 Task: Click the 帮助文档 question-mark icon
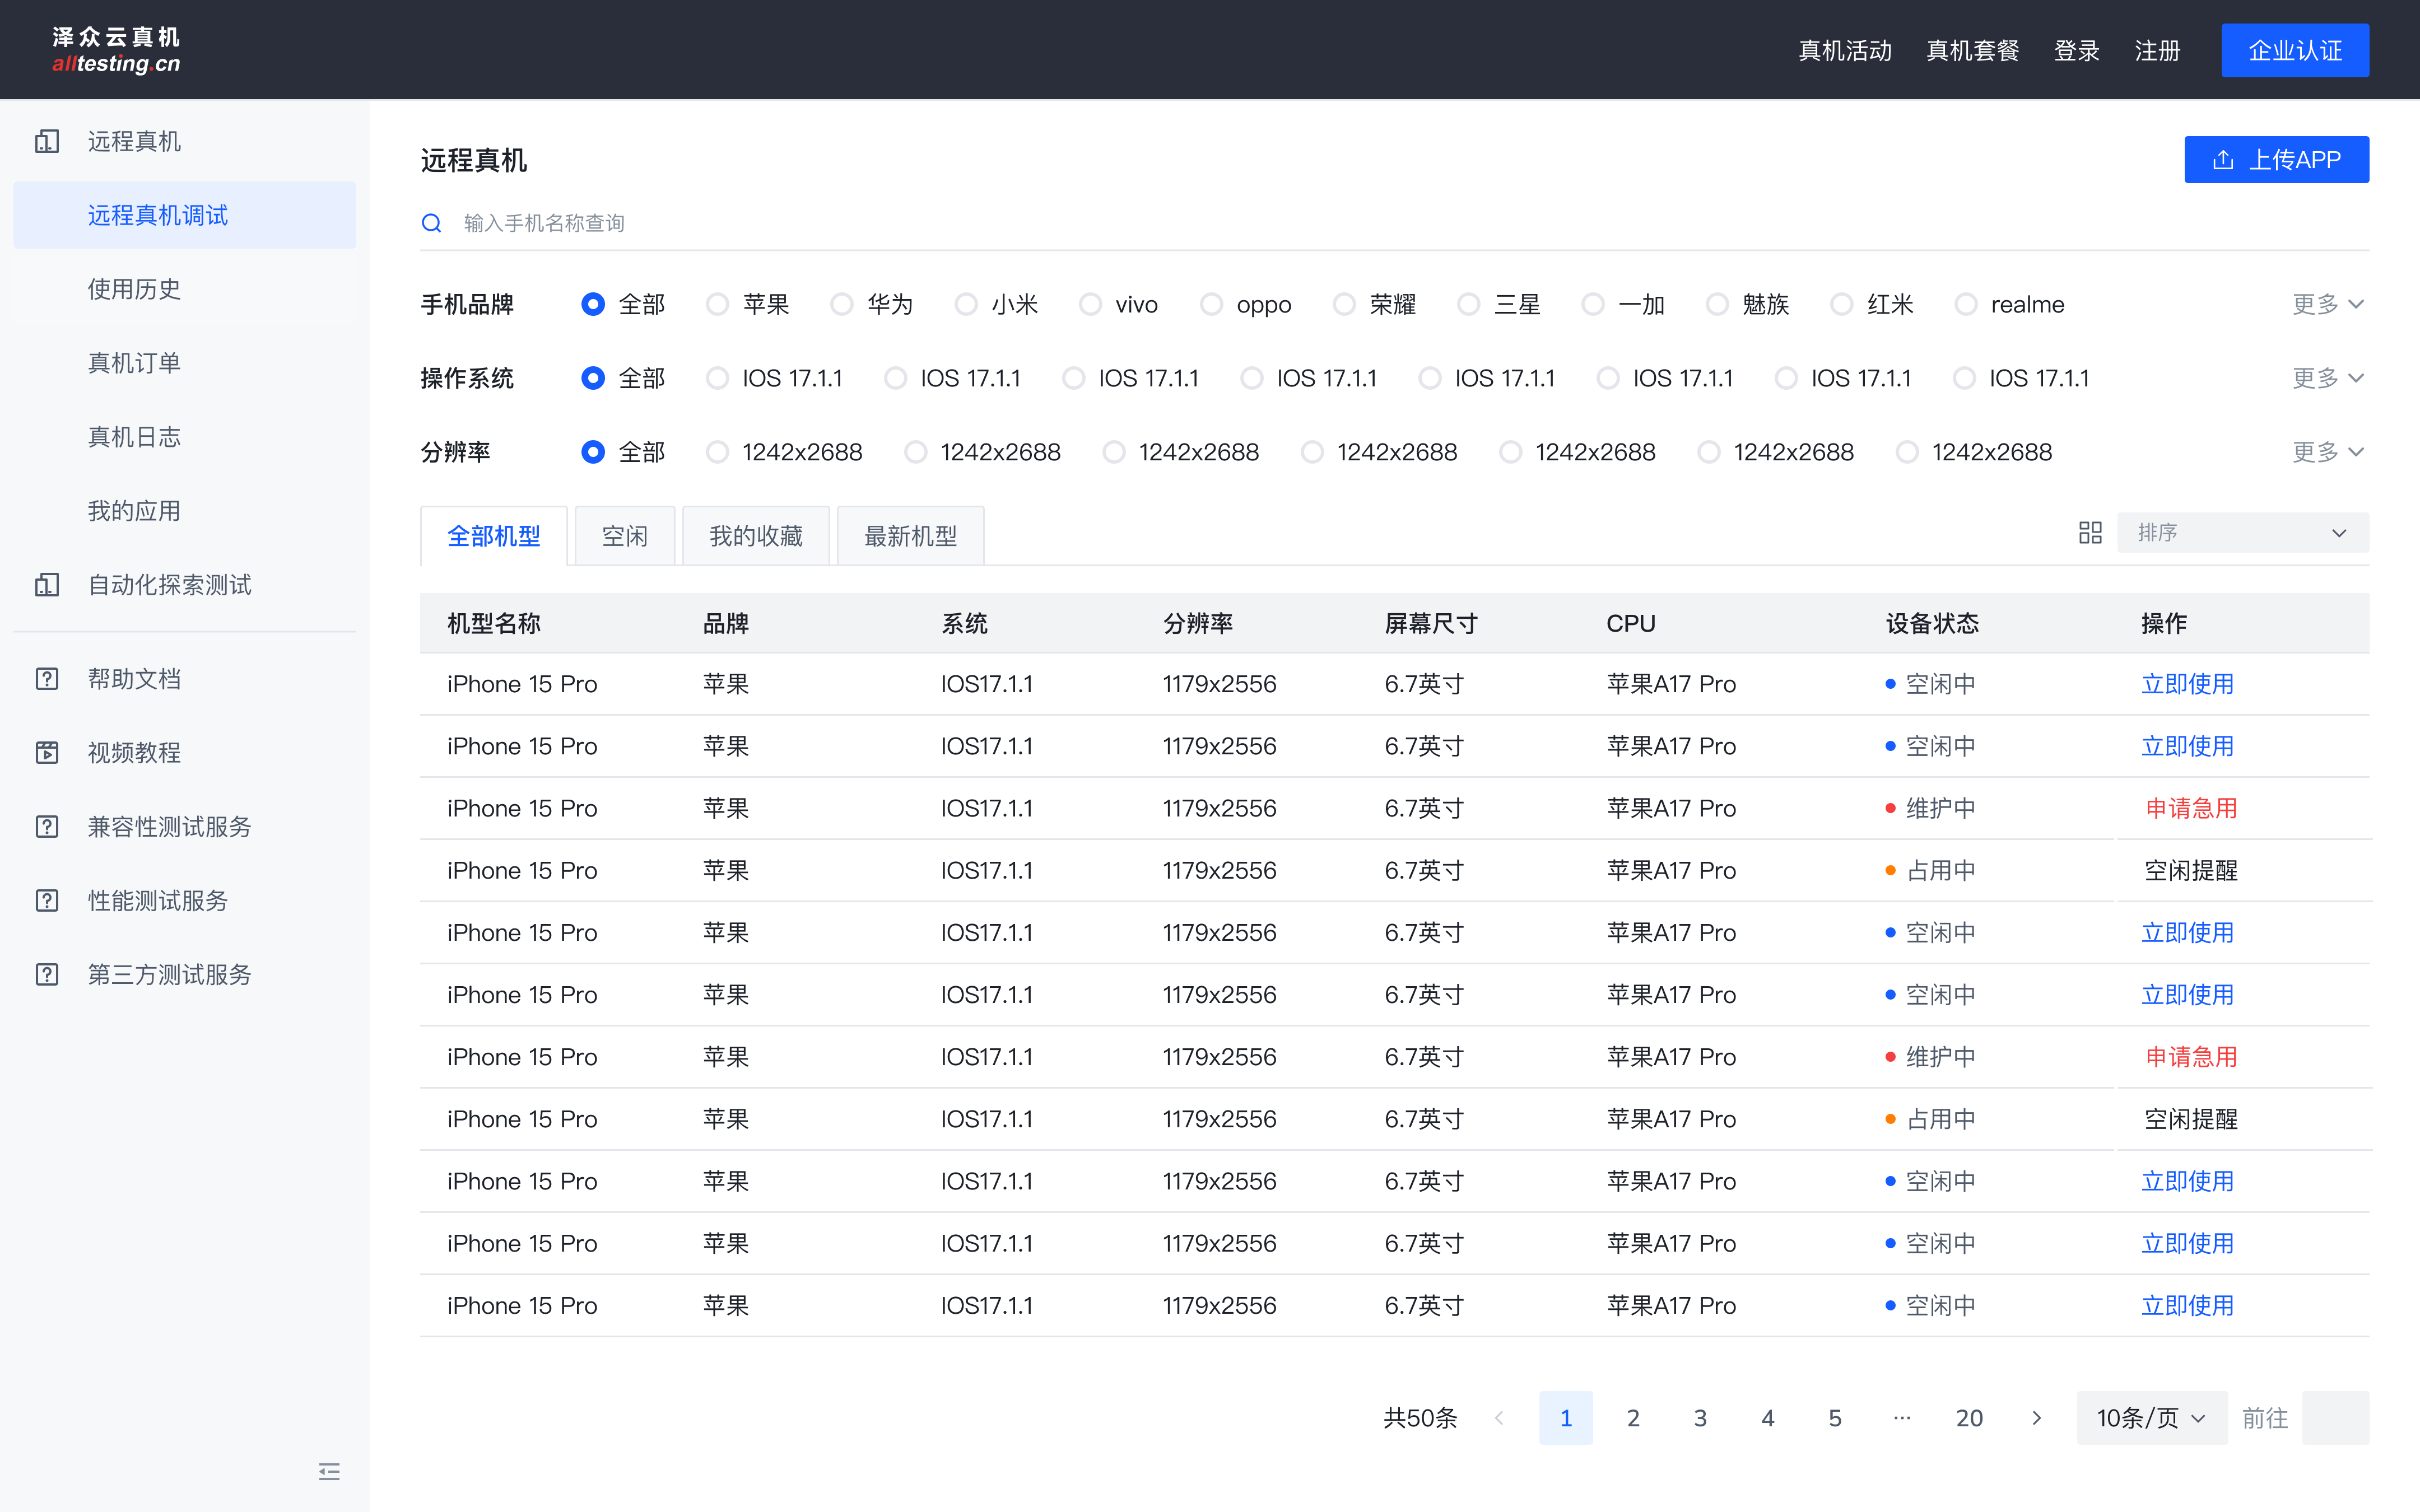(47, 679)
